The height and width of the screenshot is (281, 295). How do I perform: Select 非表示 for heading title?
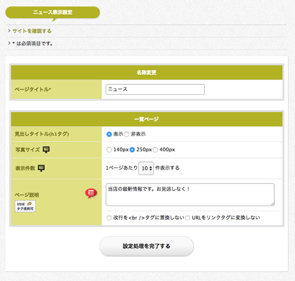pos(127,134)
